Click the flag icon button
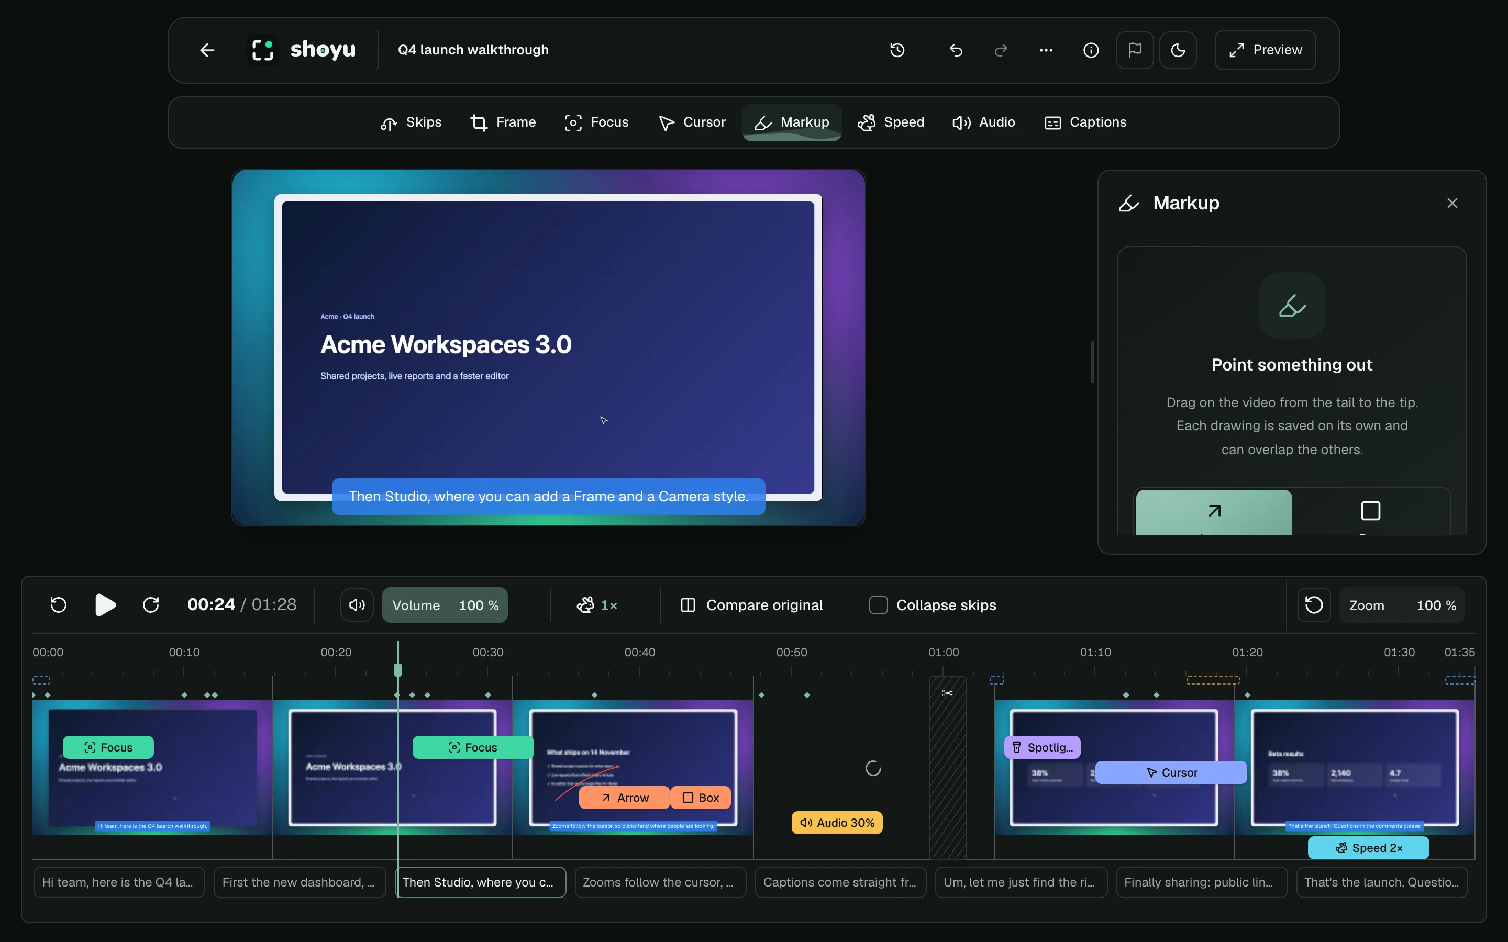 pos(1135,50)
